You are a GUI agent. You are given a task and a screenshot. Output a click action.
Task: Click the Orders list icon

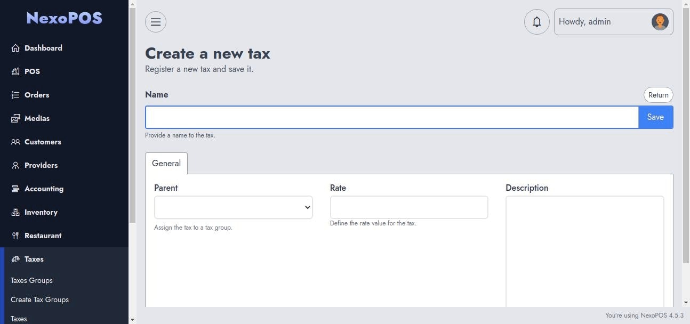(x=15, y=95)
